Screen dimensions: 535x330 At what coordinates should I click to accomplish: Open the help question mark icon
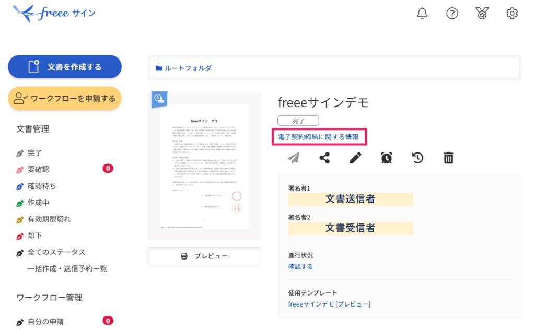click(452, 13)
